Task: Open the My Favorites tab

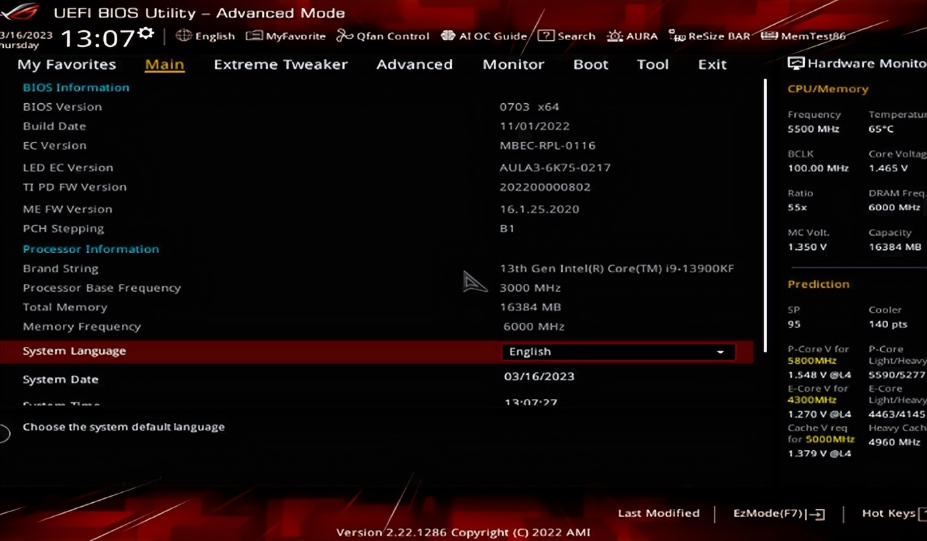Action: (x=66, y=64)
